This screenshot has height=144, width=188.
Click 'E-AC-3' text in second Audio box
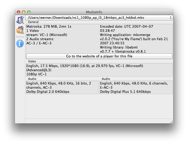pos(106,88)
